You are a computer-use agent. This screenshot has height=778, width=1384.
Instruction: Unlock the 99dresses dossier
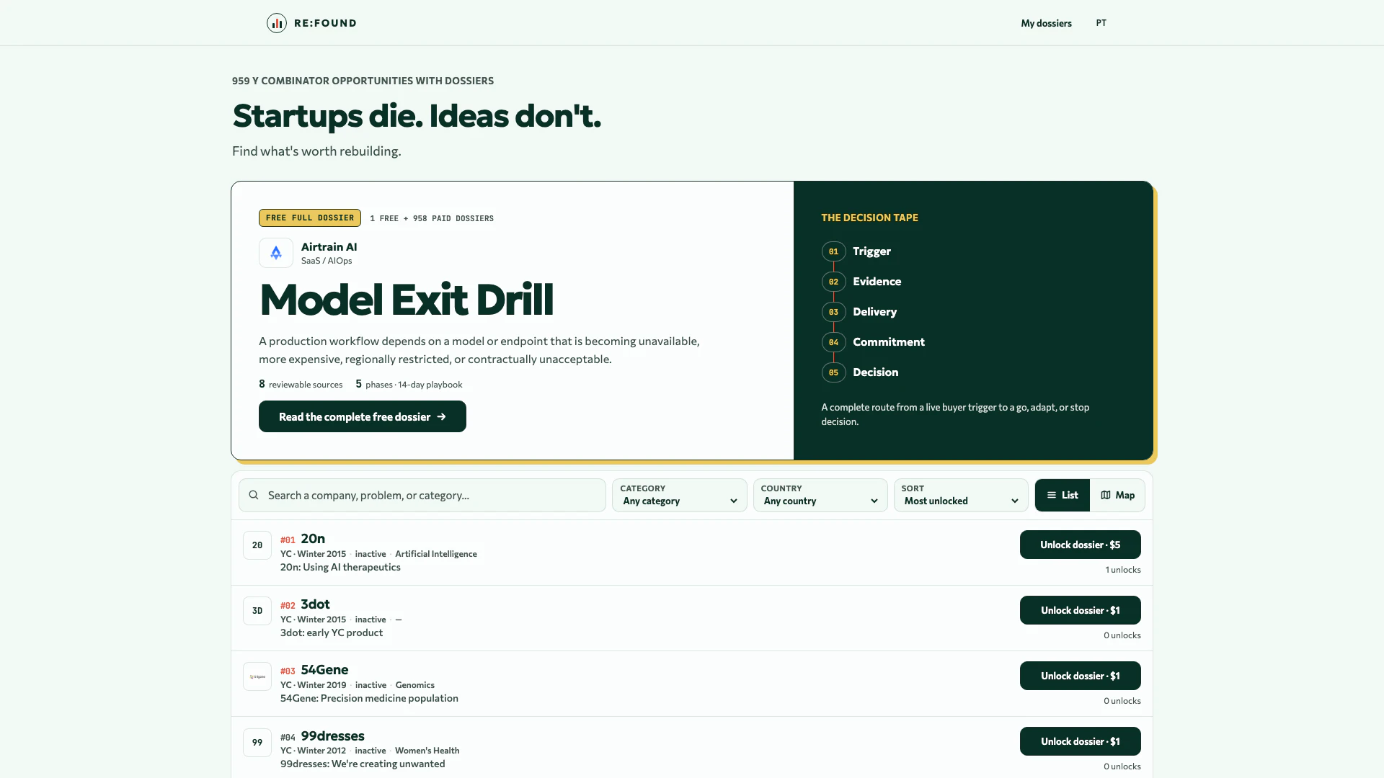pyautogui.click(x=1080, y=741)
